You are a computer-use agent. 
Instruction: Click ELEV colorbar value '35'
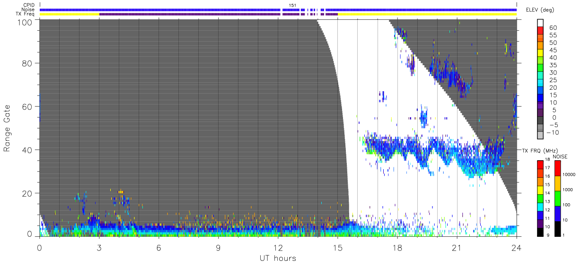pyautogui.click(x=553, y=65)
